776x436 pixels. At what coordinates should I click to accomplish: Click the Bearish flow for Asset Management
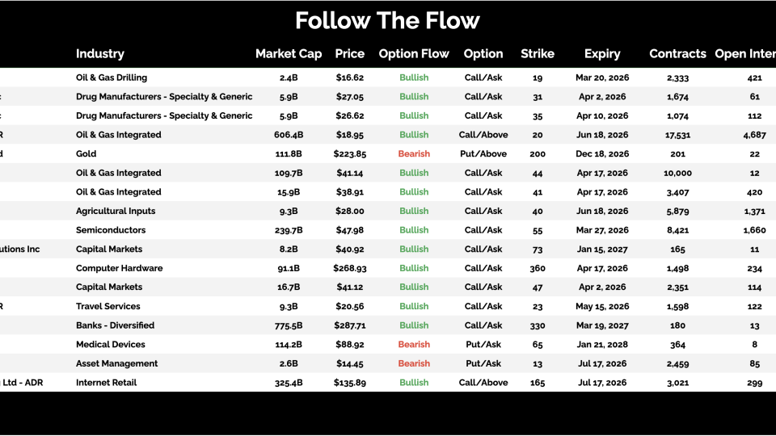[414, 363]
